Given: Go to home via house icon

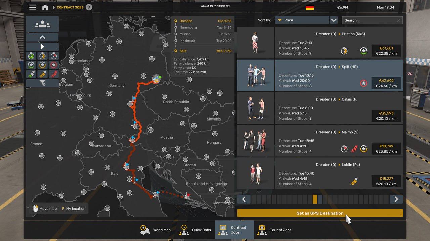Looking at the screenshot, I should pos(45,7).
